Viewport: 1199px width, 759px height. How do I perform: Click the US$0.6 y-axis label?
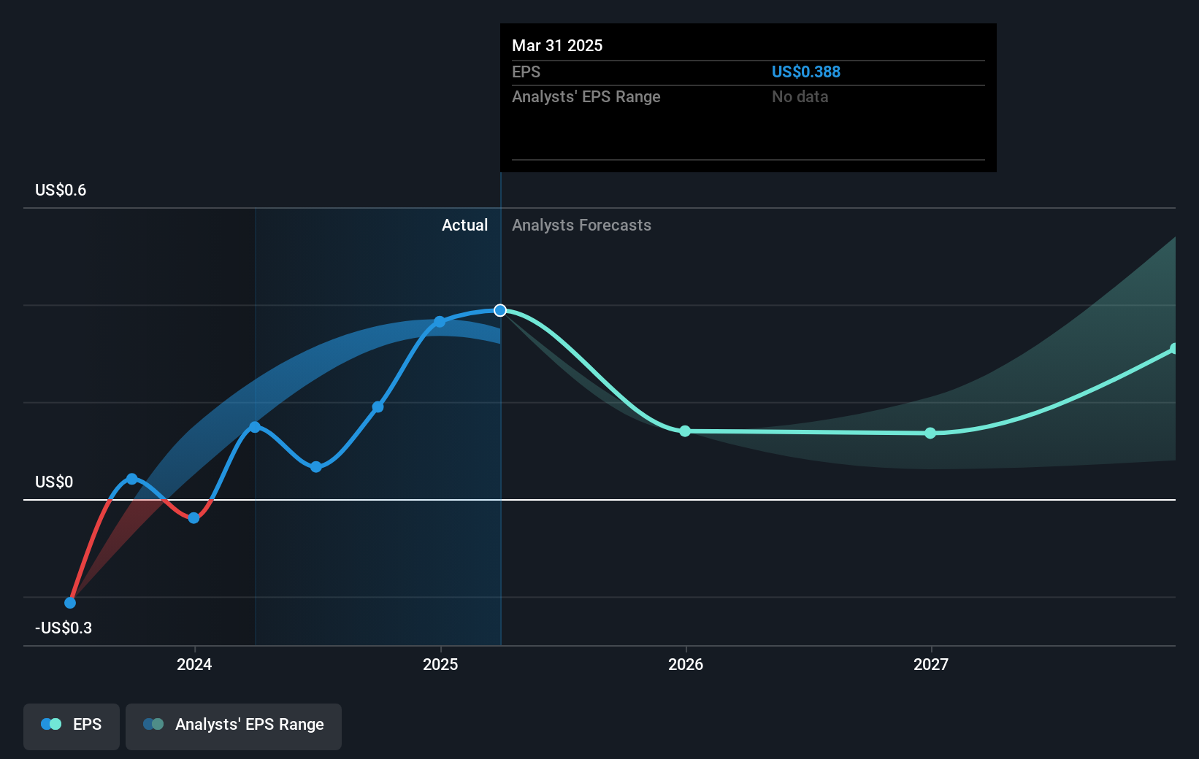pyautogui.click(x=61, y=190)
